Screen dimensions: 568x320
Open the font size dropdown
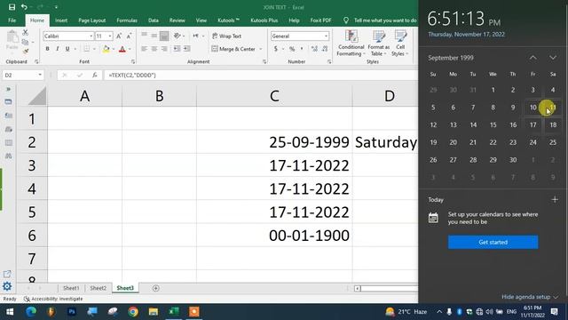[110, 36]
